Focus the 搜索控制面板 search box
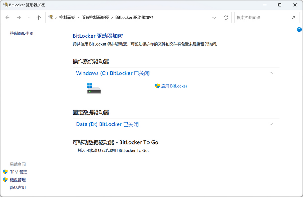303x197 pixels. tap(267, 18)
